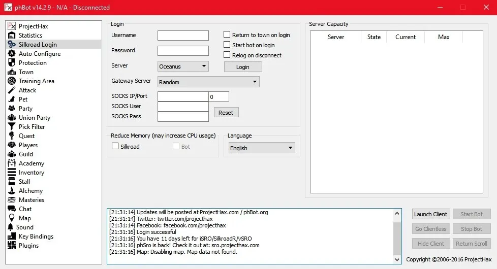Click the SOCKS IP address field
The height and width of the screenshot is (269, 497).
click(x=183, y=96)
